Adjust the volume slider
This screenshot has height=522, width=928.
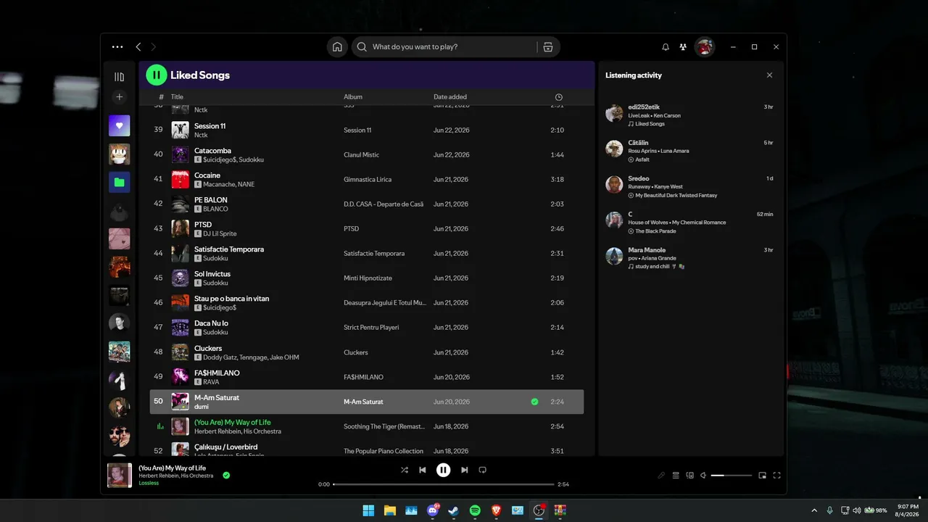732,476
